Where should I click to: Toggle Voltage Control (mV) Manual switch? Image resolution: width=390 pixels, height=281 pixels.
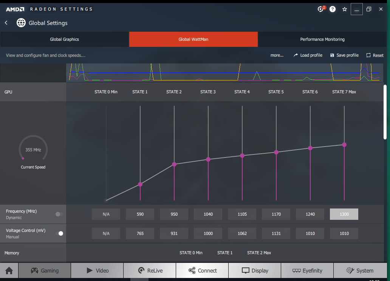coord(59,233)
